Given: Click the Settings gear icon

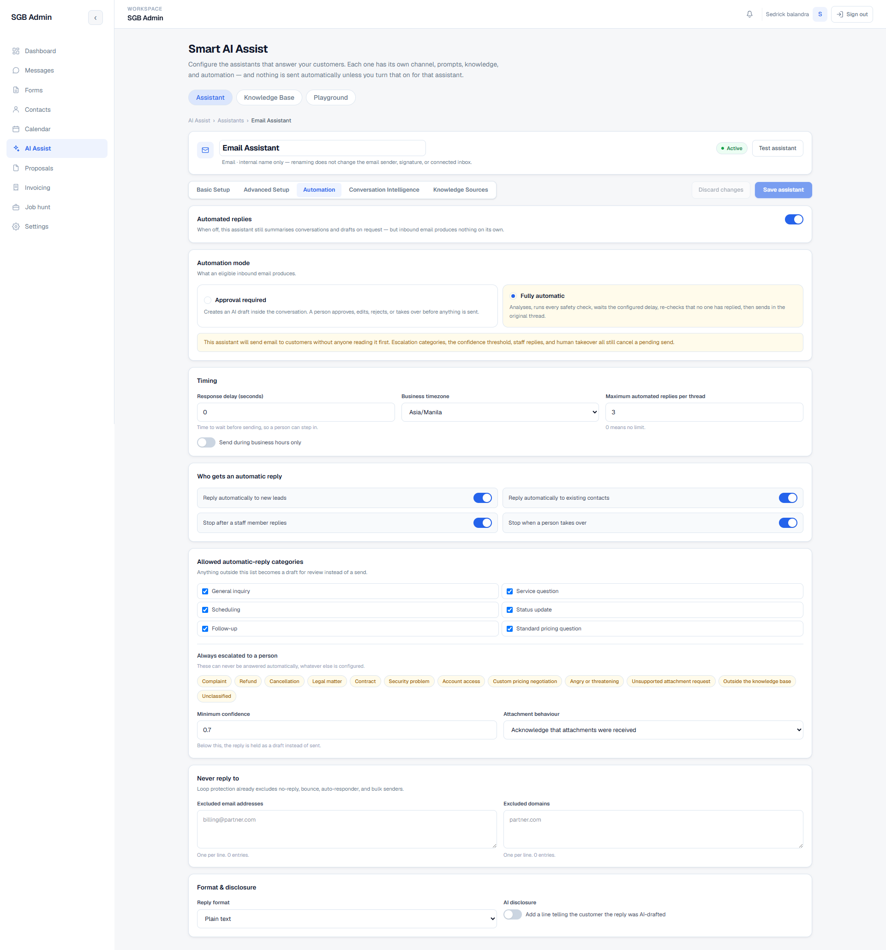Looking at the screenshot, I should tap(16, 226).
